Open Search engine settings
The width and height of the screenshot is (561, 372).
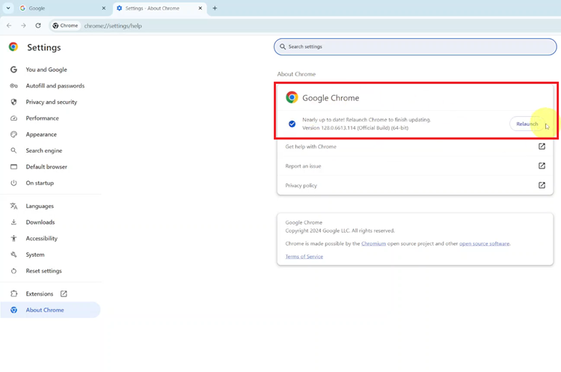point(43,150)
